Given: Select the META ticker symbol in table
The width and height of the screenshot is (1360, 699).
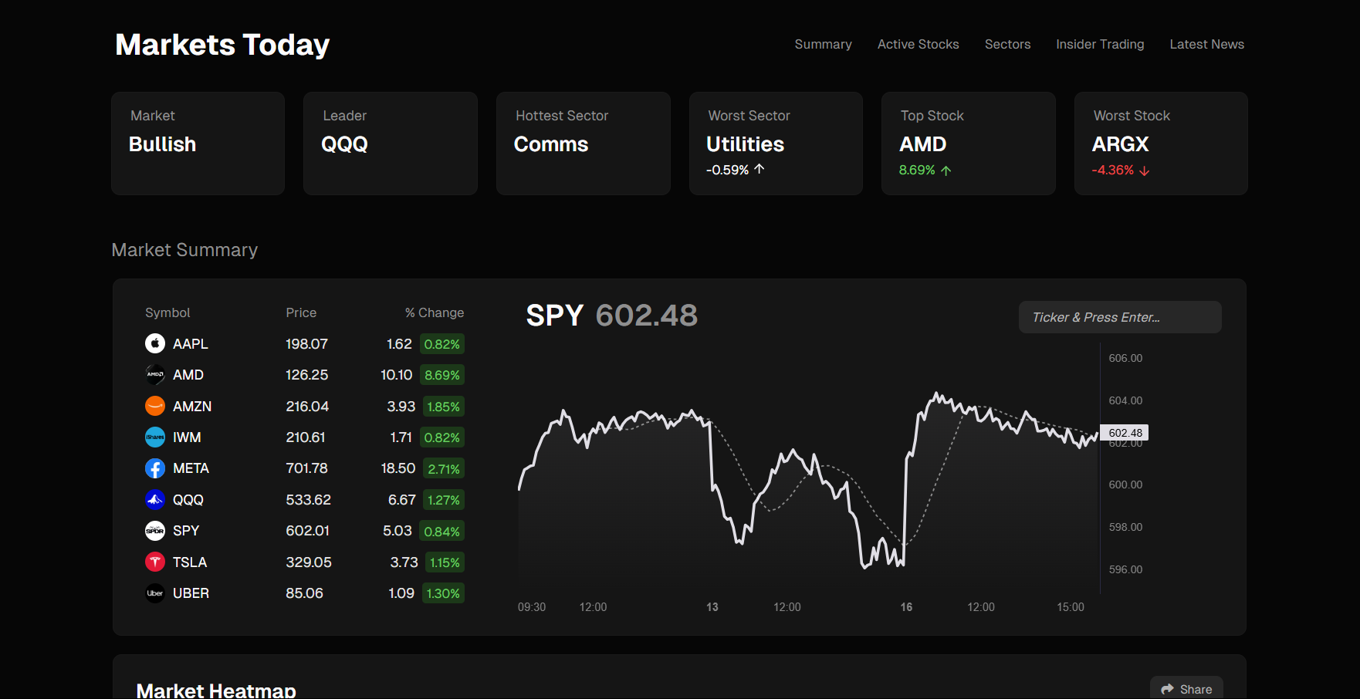Looking at the screenshot, I should 191,468.
